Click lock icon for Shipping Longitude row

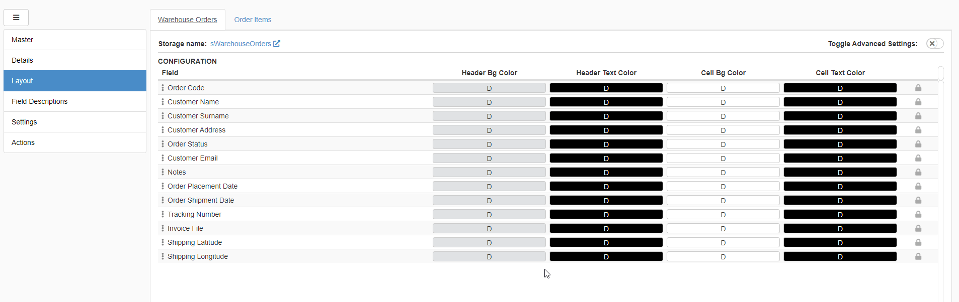[918, 256]
